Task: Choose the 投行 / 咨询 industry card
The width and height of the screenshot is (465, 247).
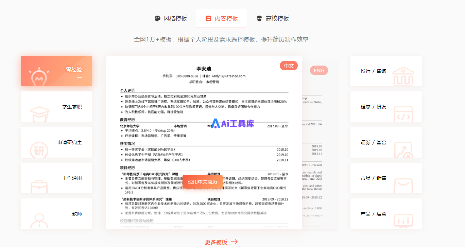Action: [386, 71]
